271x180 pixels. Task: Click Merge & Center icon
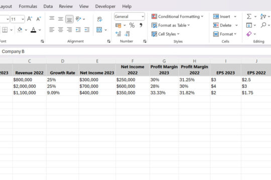point(99,30)
